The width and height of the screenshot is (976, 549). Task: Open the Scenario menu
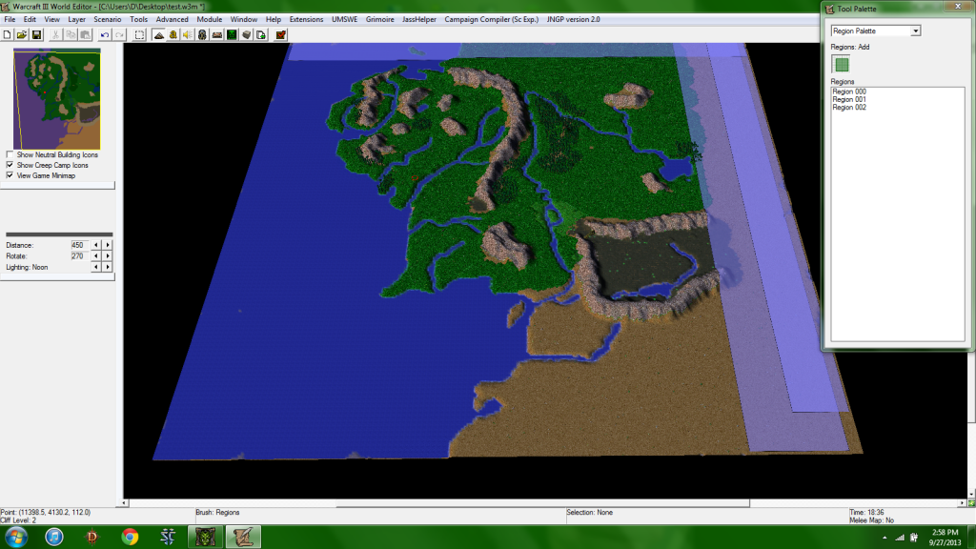tap(107, 19)
